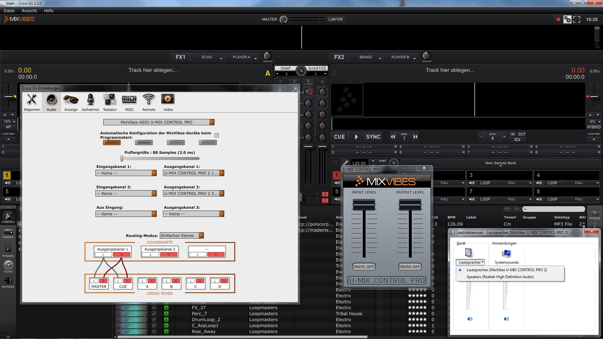Click the loop icon under IN OUT
603x339 pixels.
pyautogui.click(x=517, y=139)
